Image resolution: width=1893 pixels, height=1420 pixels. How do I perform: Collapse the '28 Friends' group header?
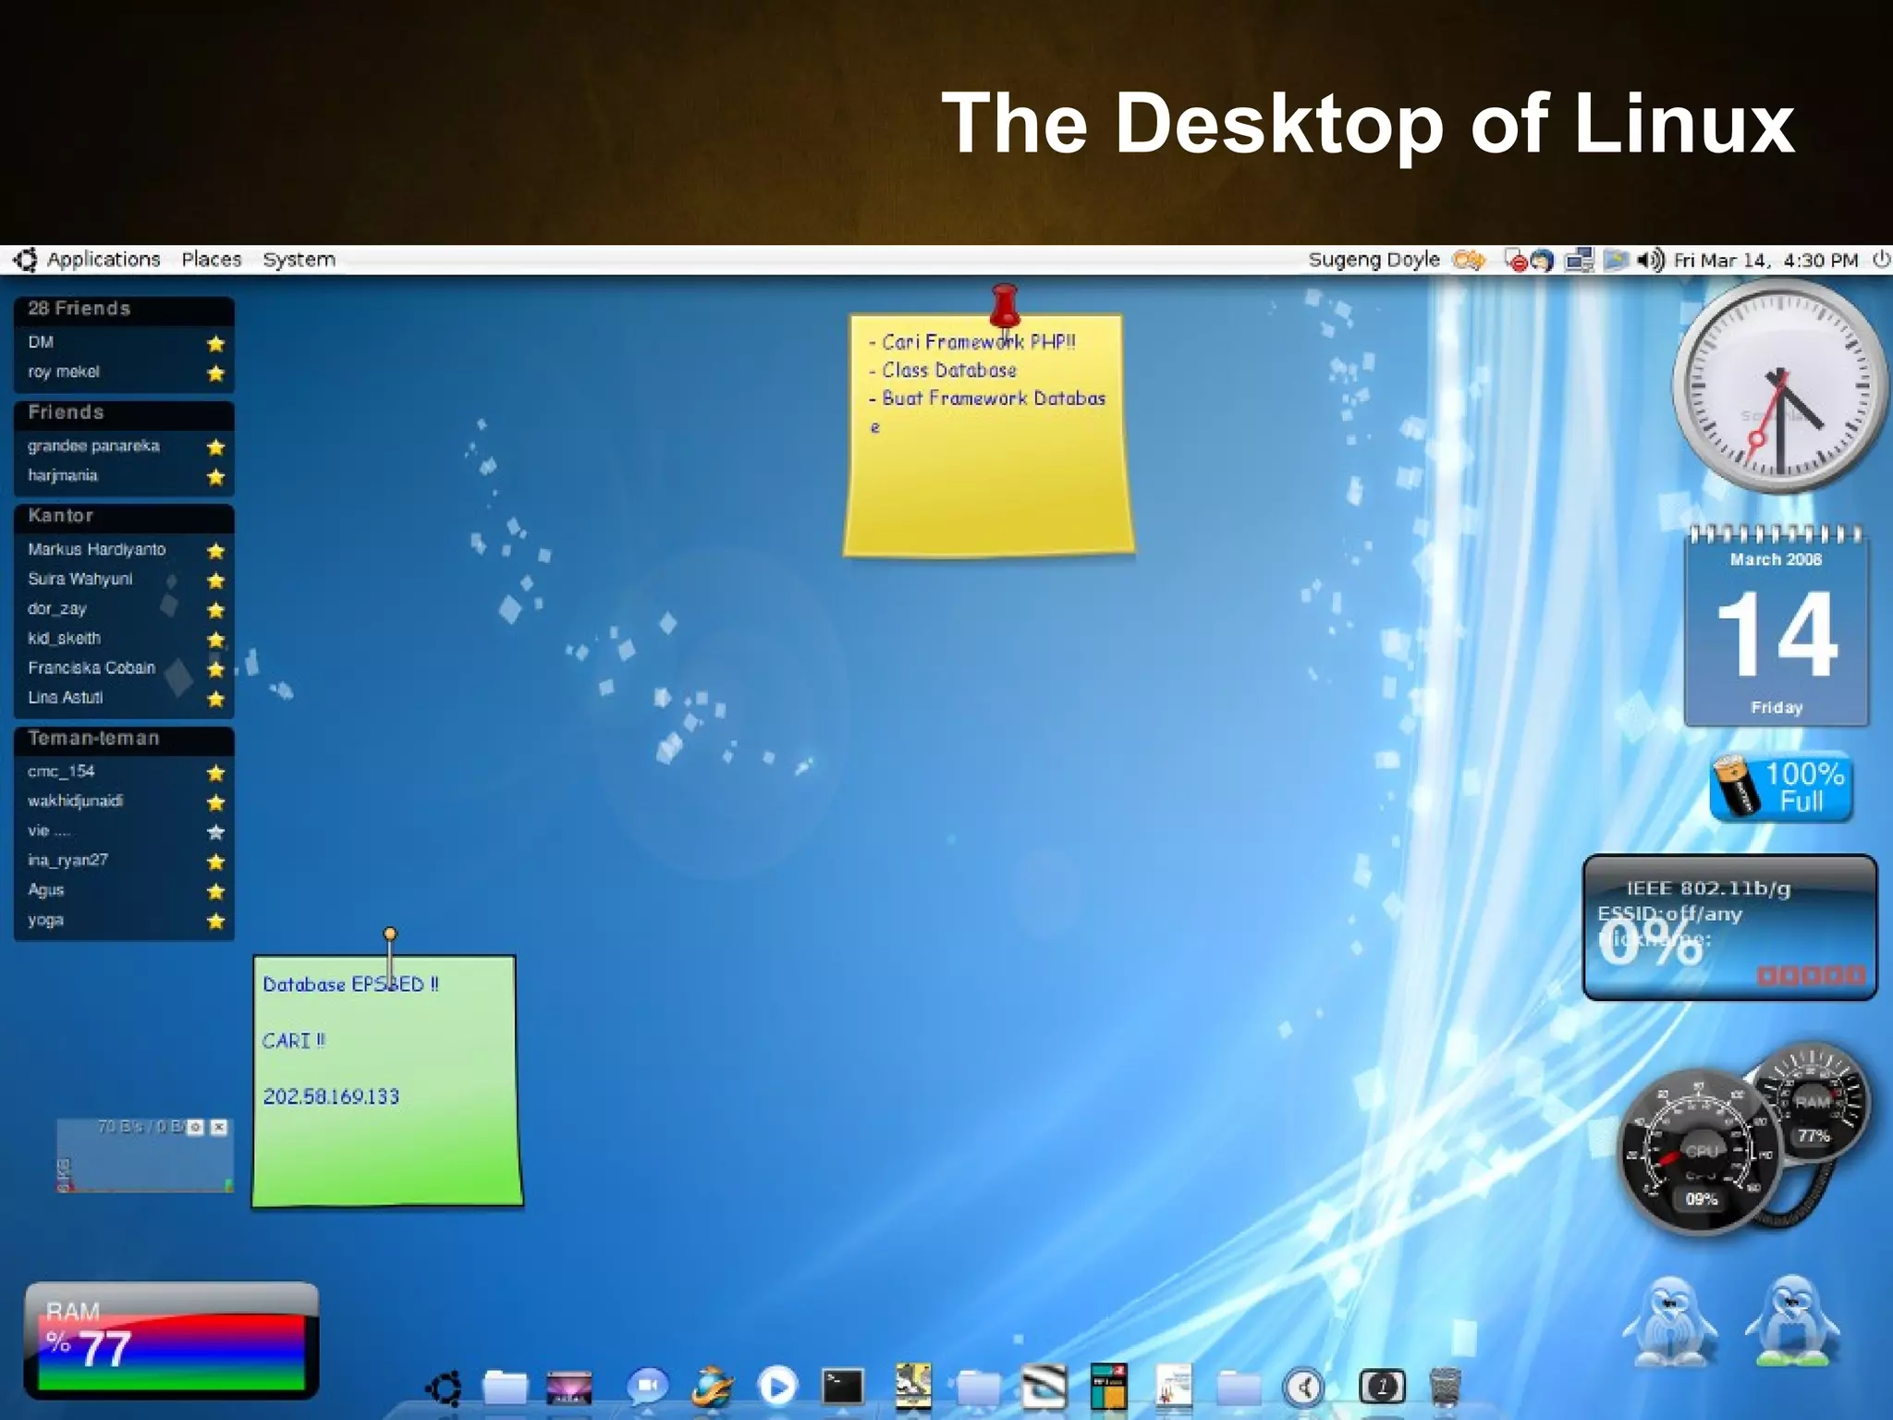point(124,310)
